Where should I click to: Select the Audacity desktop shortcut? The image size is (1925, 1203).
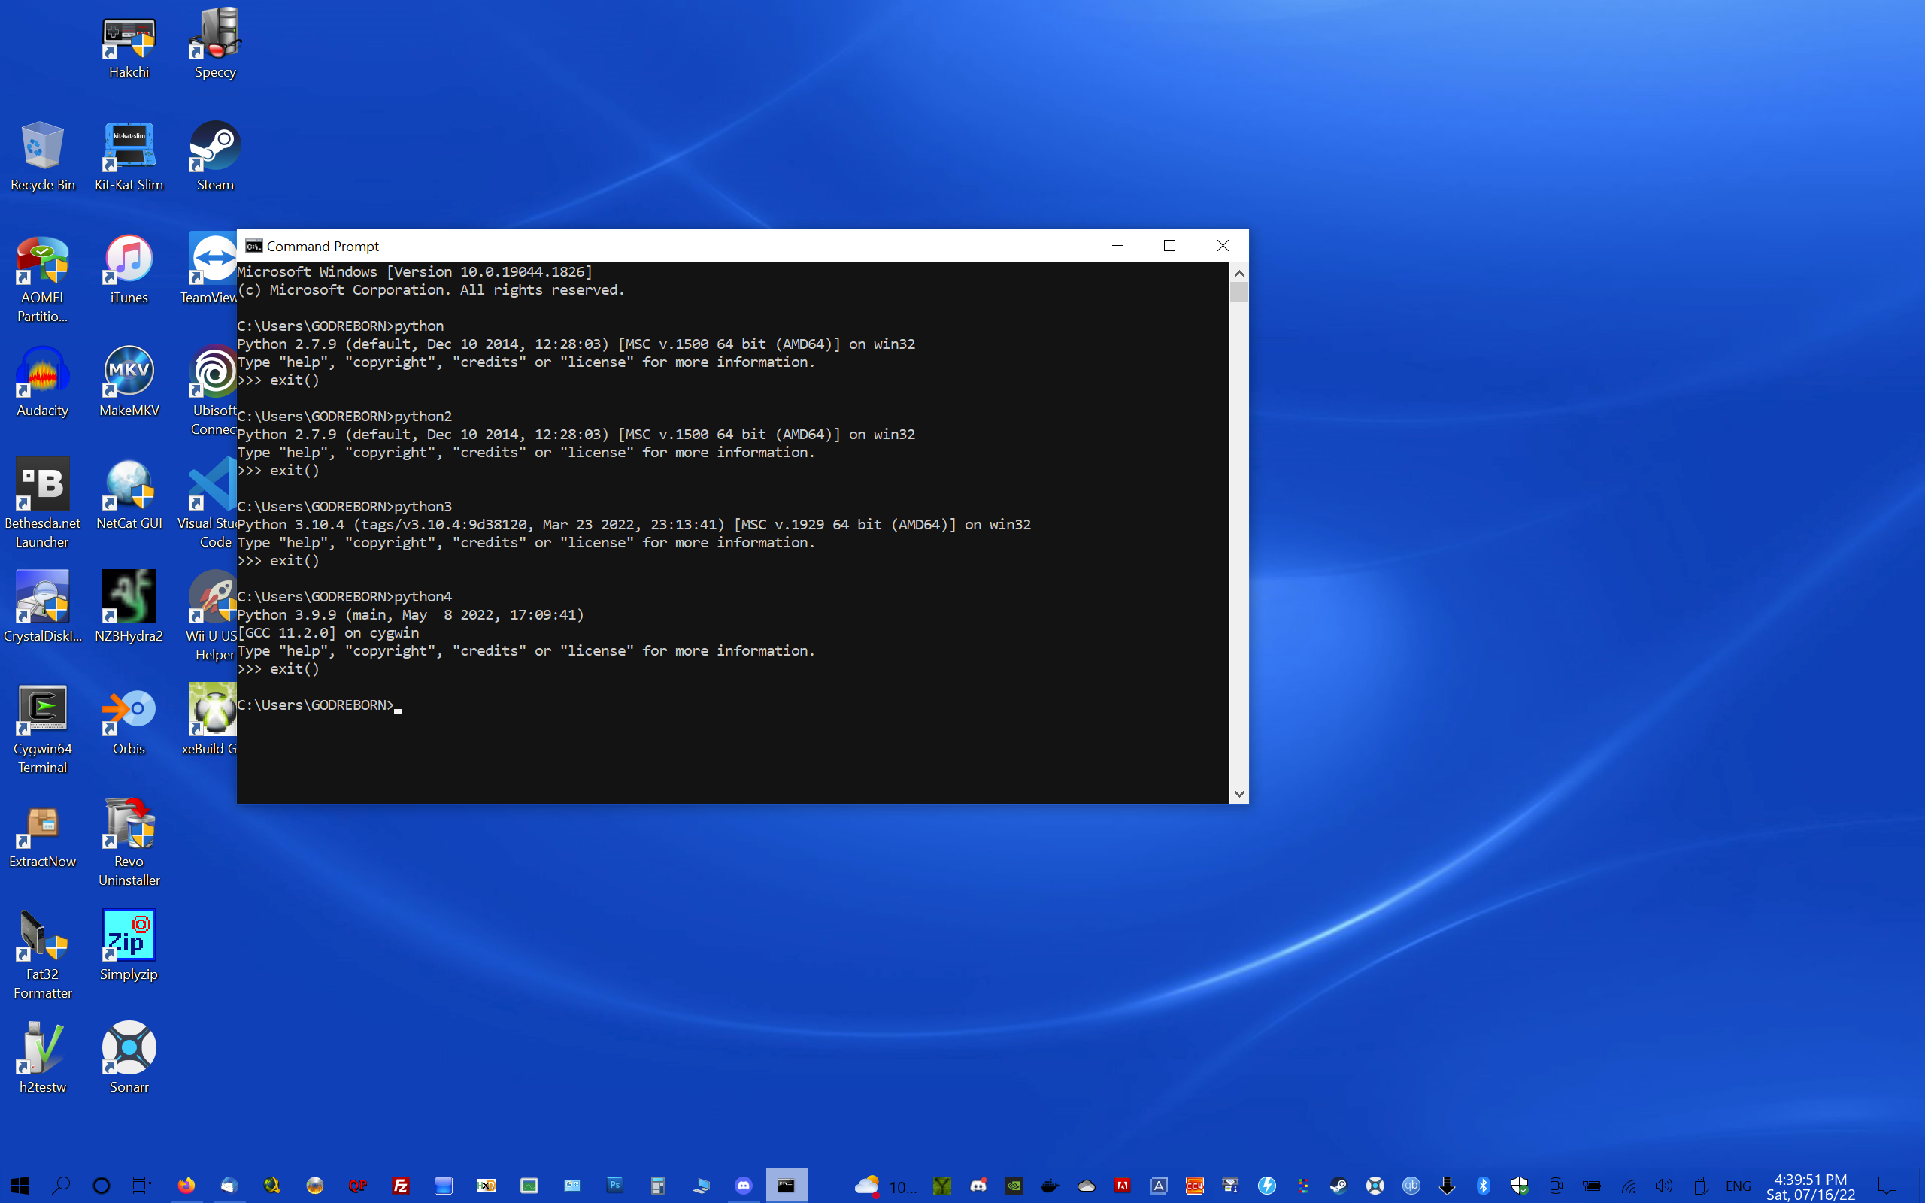tap(42, 383)
